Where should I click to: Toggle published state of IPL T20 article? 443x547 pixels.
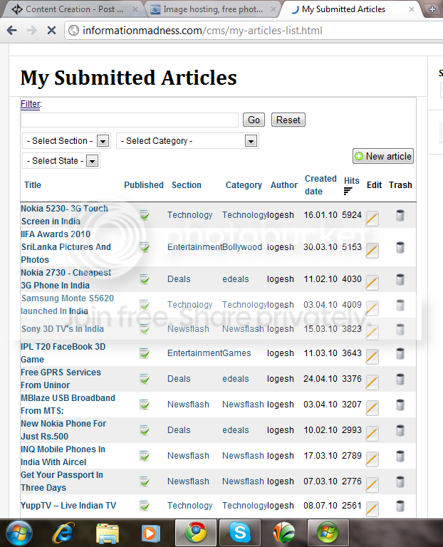pos(145,353)
